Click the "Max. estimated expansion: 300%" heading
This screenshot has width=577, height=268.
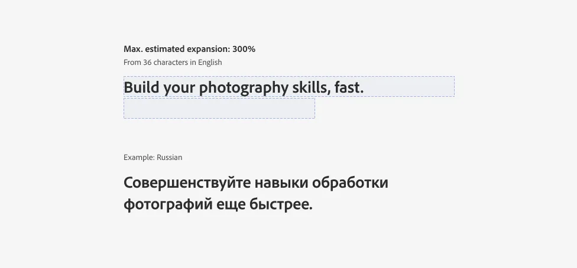pyautogui.click(x=189, y=49)
